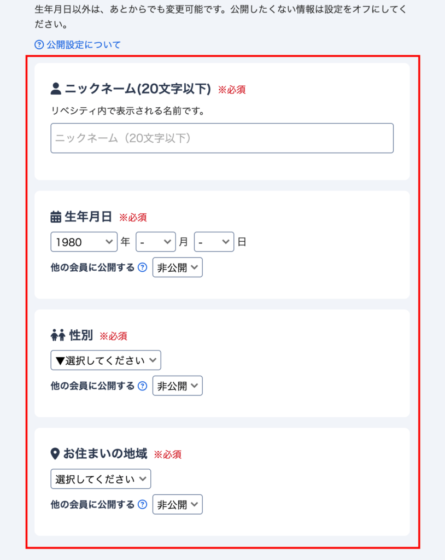Change 生年月日 visibility from 非公開

[x=177, y=267]
